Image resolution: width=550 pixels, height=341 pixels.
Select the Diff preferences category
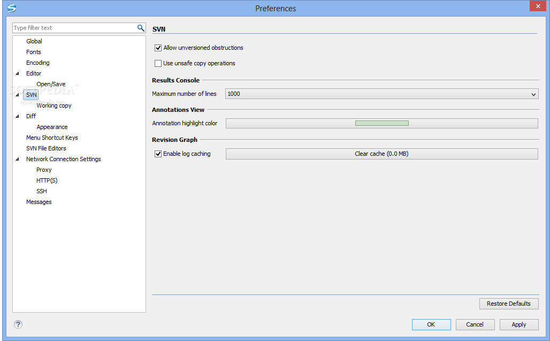[31, 116]
